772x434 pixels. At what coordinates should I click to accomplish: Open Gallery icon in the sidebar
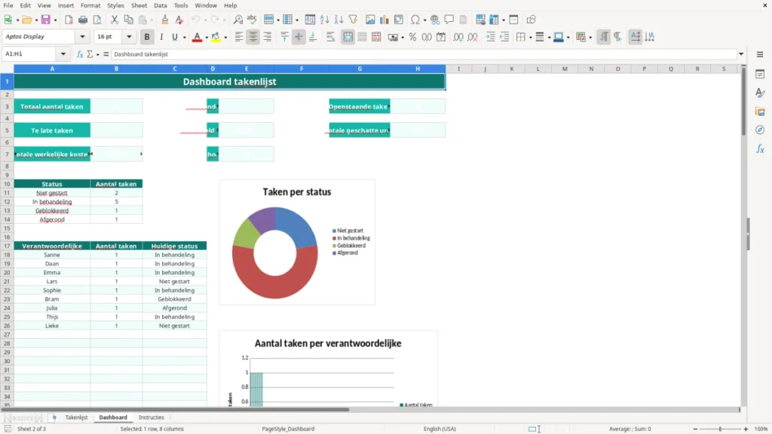coord(760,112)
